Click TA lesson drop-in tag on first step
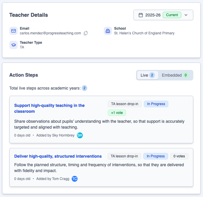Screen dimensions: 203x197 125,104
